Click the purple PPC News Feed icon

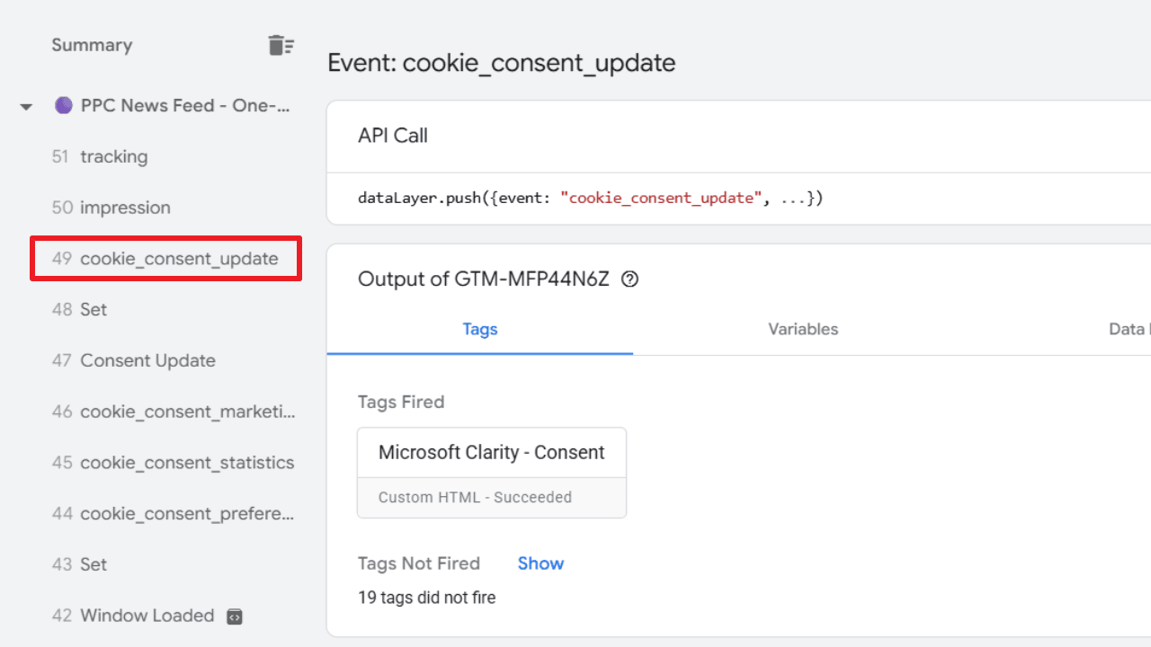click(x=63, y=105)
